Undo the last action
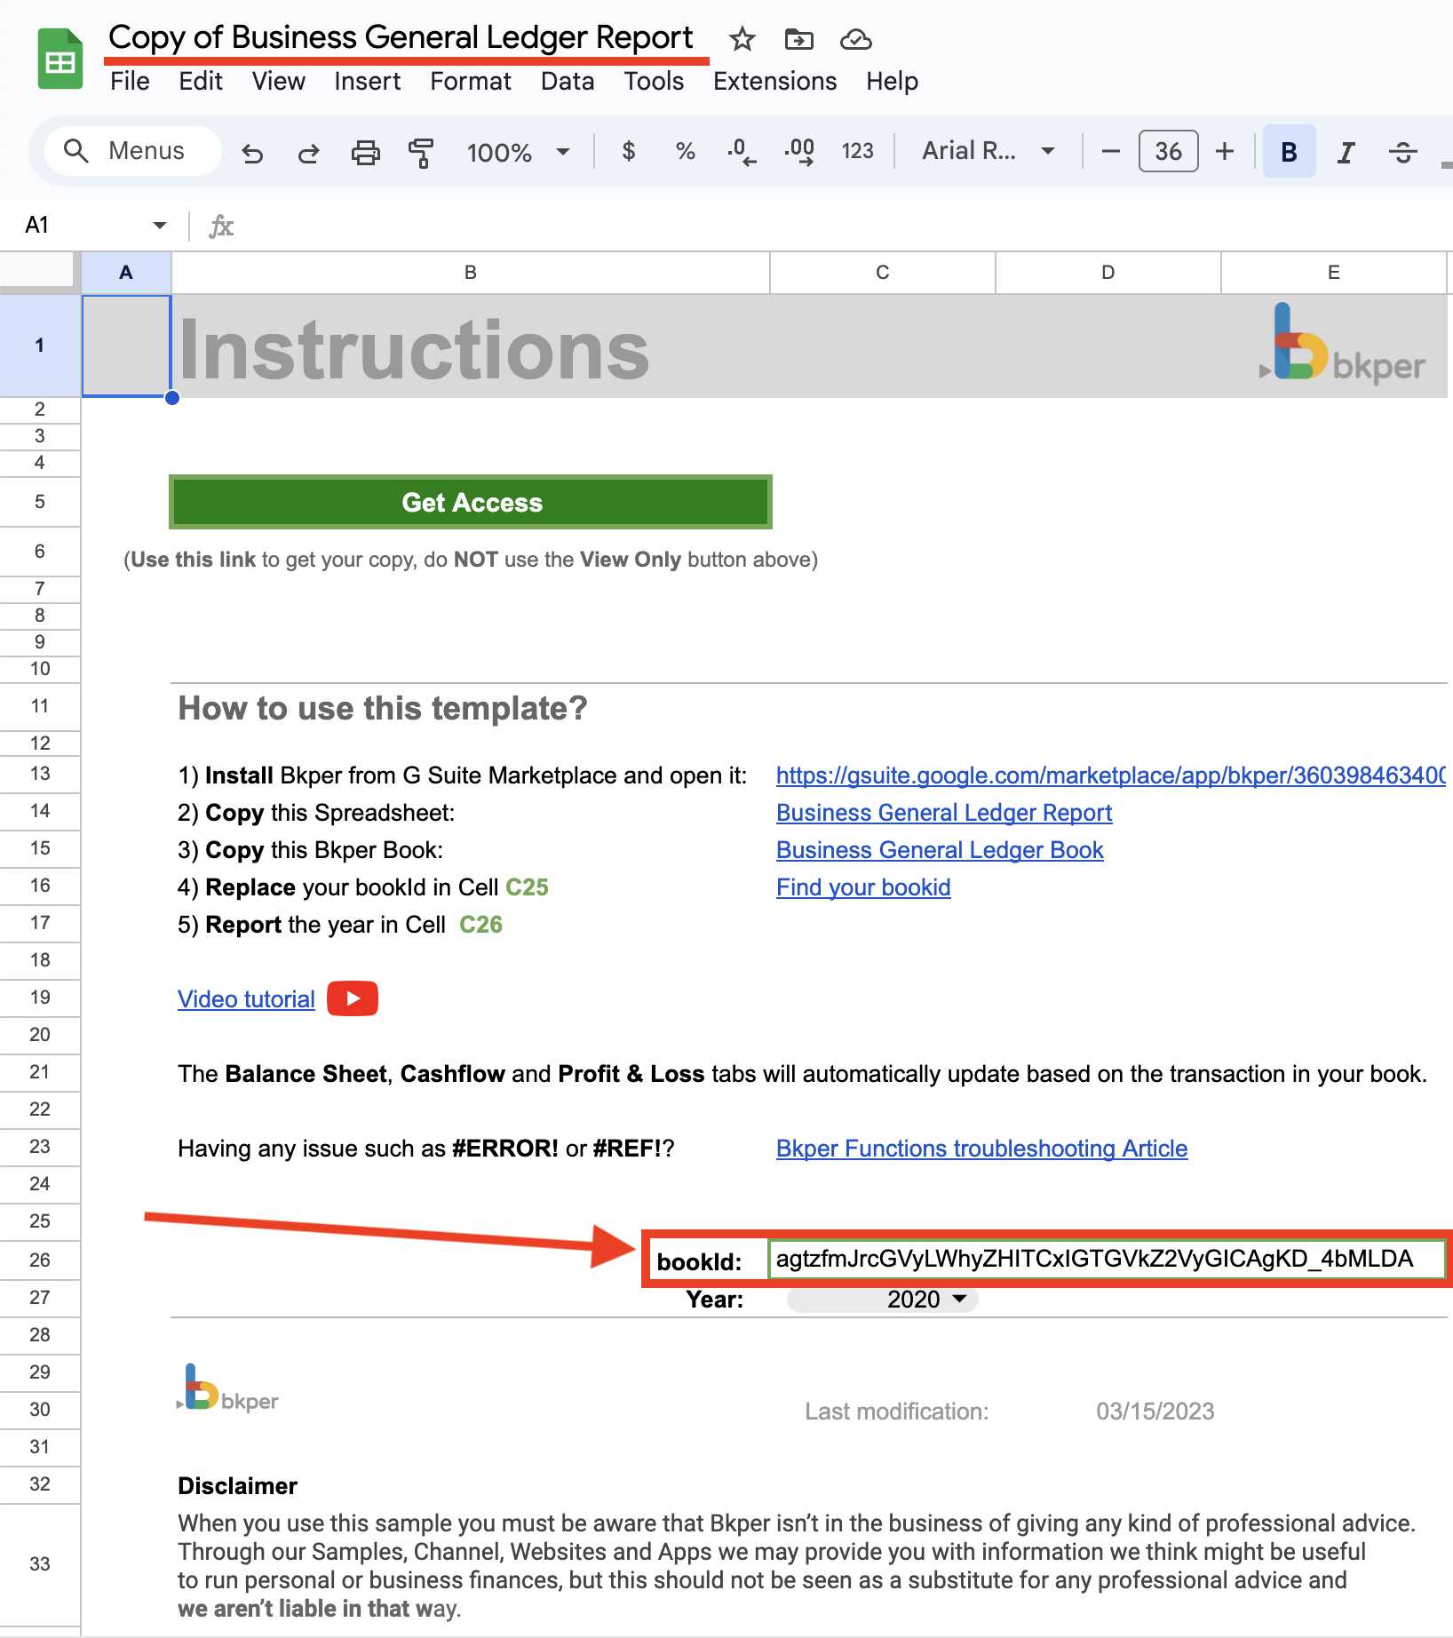Image resolution: width=1453 pixels, height=1638 pixels. (x=253, y=151)
